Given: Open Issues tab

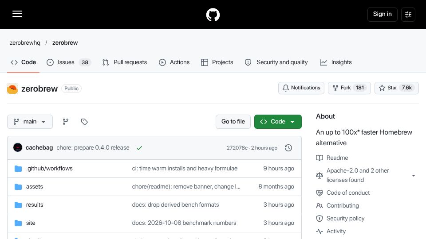Looking at the screenshot, I should (69, 62).
